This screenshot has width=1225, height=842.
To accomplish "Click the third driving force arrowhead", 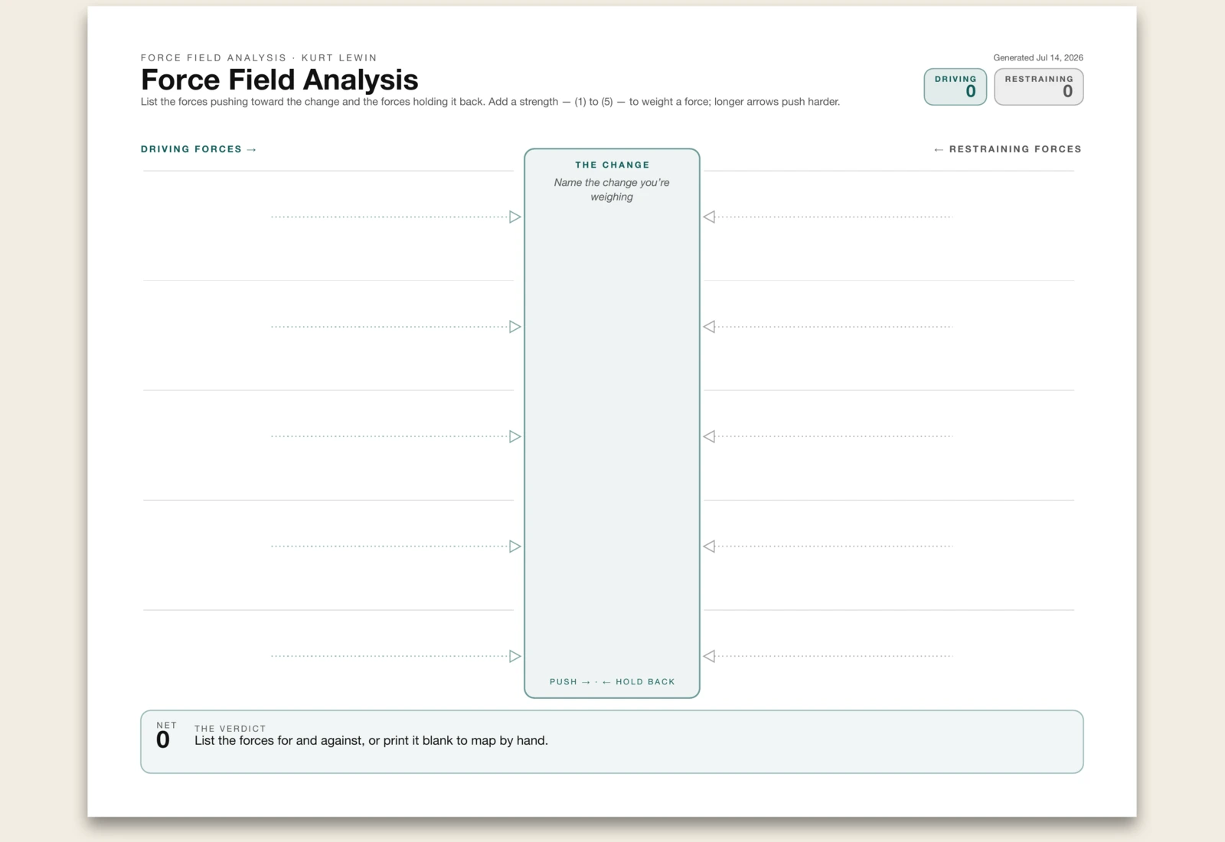I will pos(515,436).
